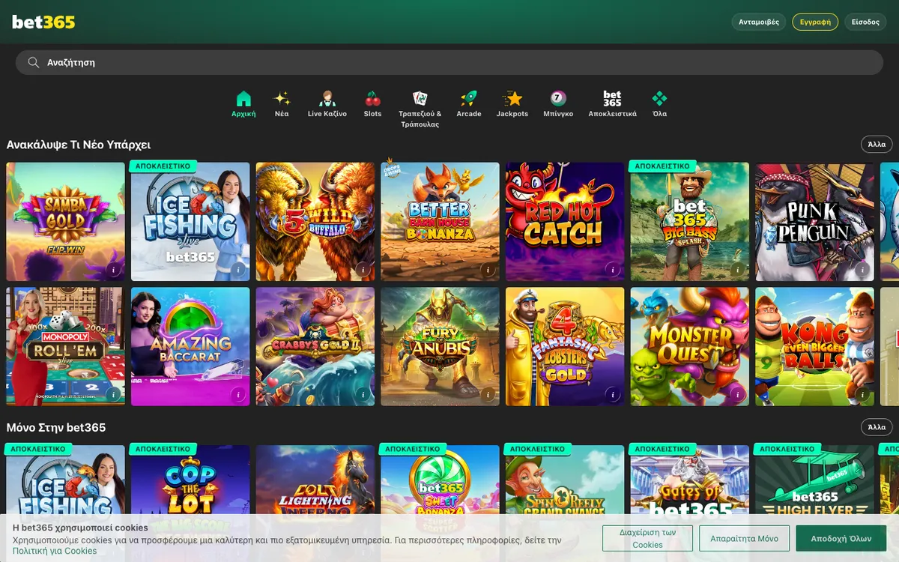Open the Live Καζίνο category
This screenshot has width=899, height=562.
pos(327,104)
